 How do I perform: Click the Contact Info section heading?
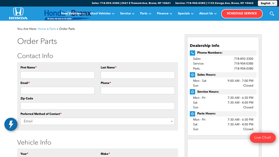click(35, 56)
